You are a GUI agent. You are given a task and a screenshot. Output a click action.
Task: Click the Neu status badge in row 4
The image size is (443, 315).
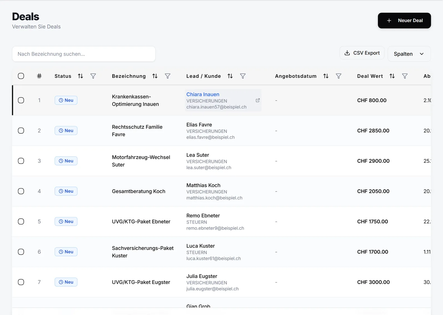(66, 191)
